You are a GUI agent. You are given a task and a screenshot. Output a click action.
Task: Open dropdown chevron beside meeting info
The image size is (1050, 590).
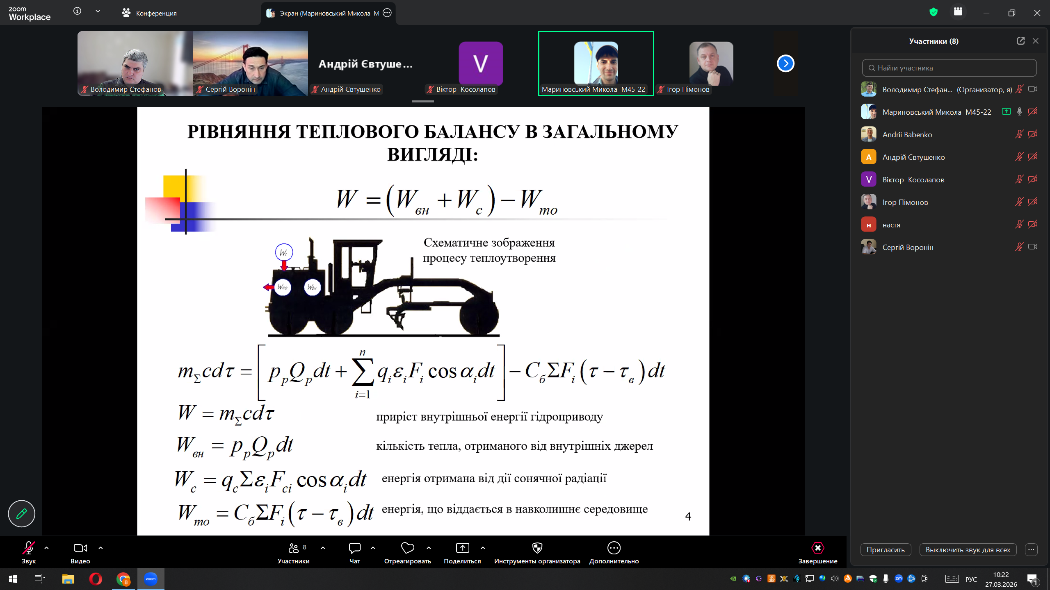98,11
